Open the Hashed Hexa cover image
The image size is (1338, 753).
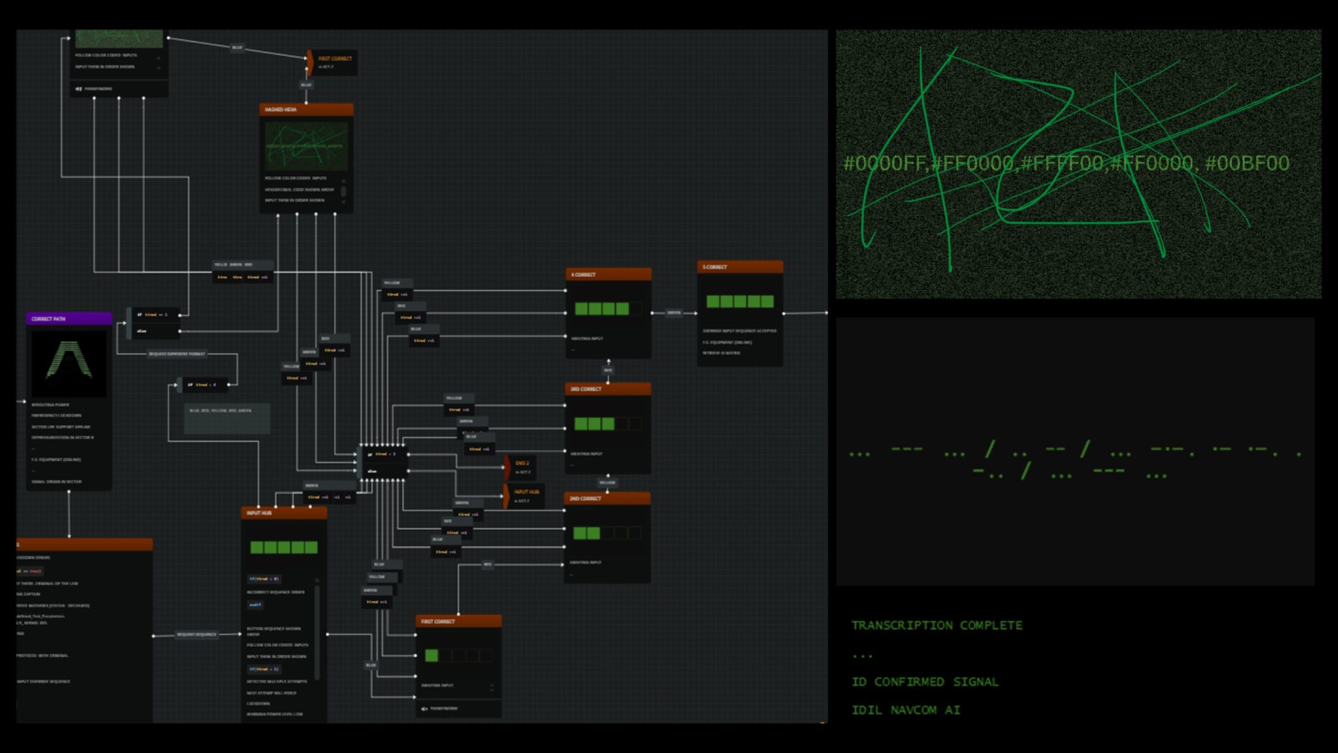pos(306,146)
